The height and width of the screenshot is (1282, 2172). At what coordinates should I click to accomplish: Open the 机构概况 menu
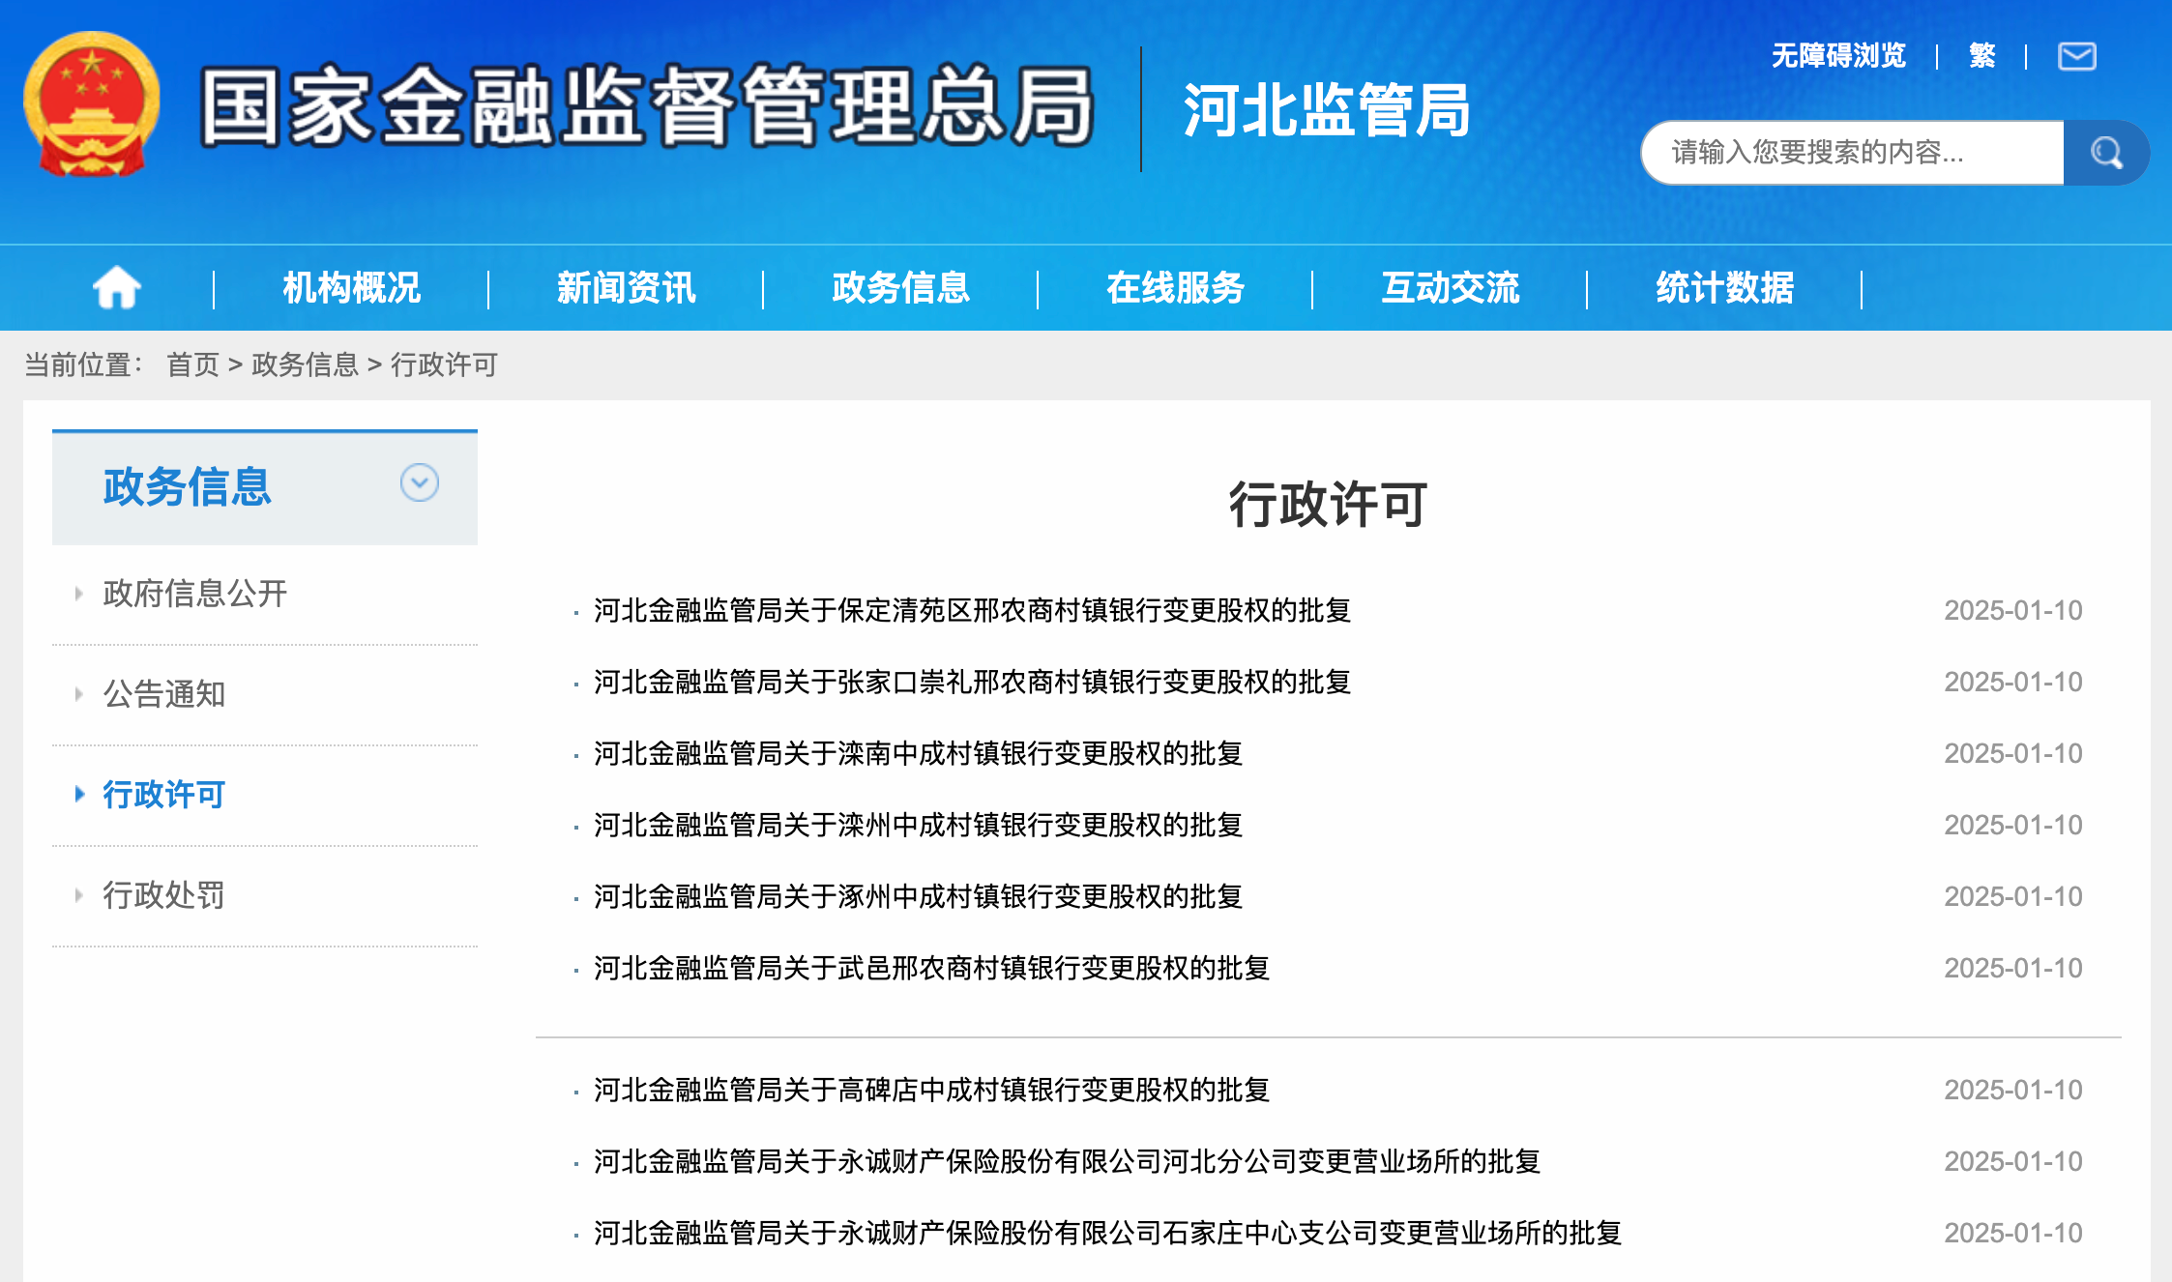click(x=351, y=288)
